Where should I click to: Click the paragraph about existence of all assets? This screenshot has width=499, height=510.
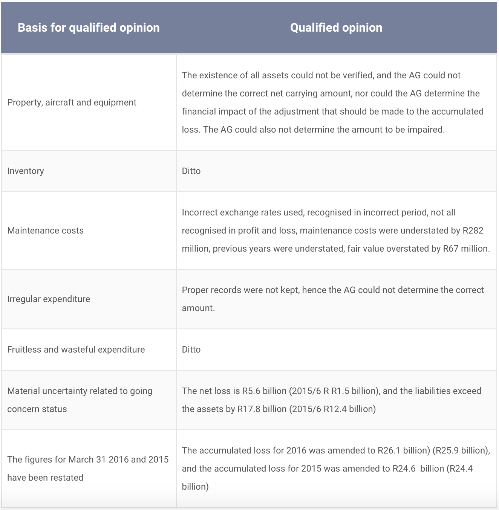[332, 102]
